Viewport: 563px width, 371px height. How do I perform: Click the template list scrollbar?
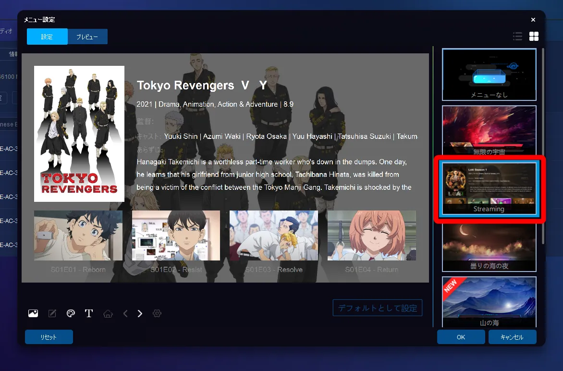[x=543, y=146]
